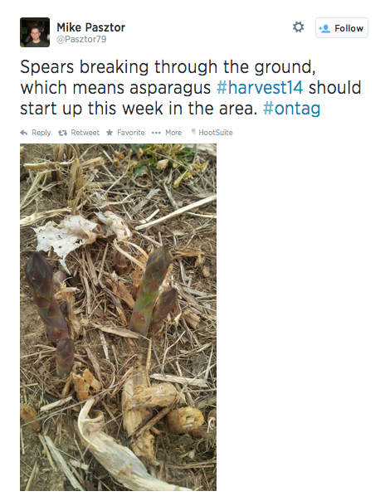Open the #ontag hashtag
This screenshot has height=501, width=390.
click(x=291, y=109)
